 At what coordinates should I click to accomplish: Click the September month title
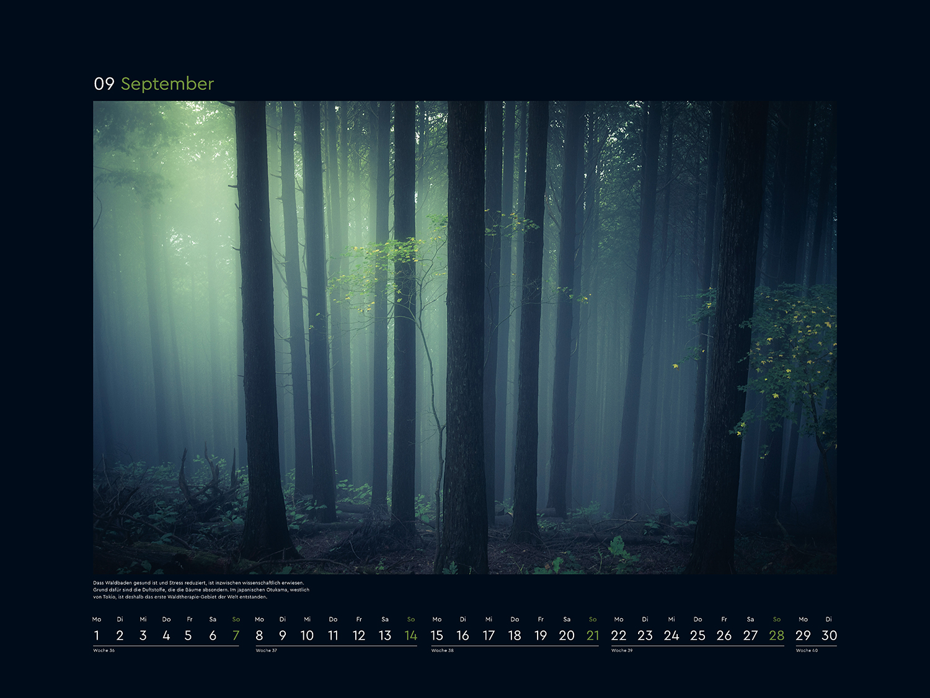(167, 84)
